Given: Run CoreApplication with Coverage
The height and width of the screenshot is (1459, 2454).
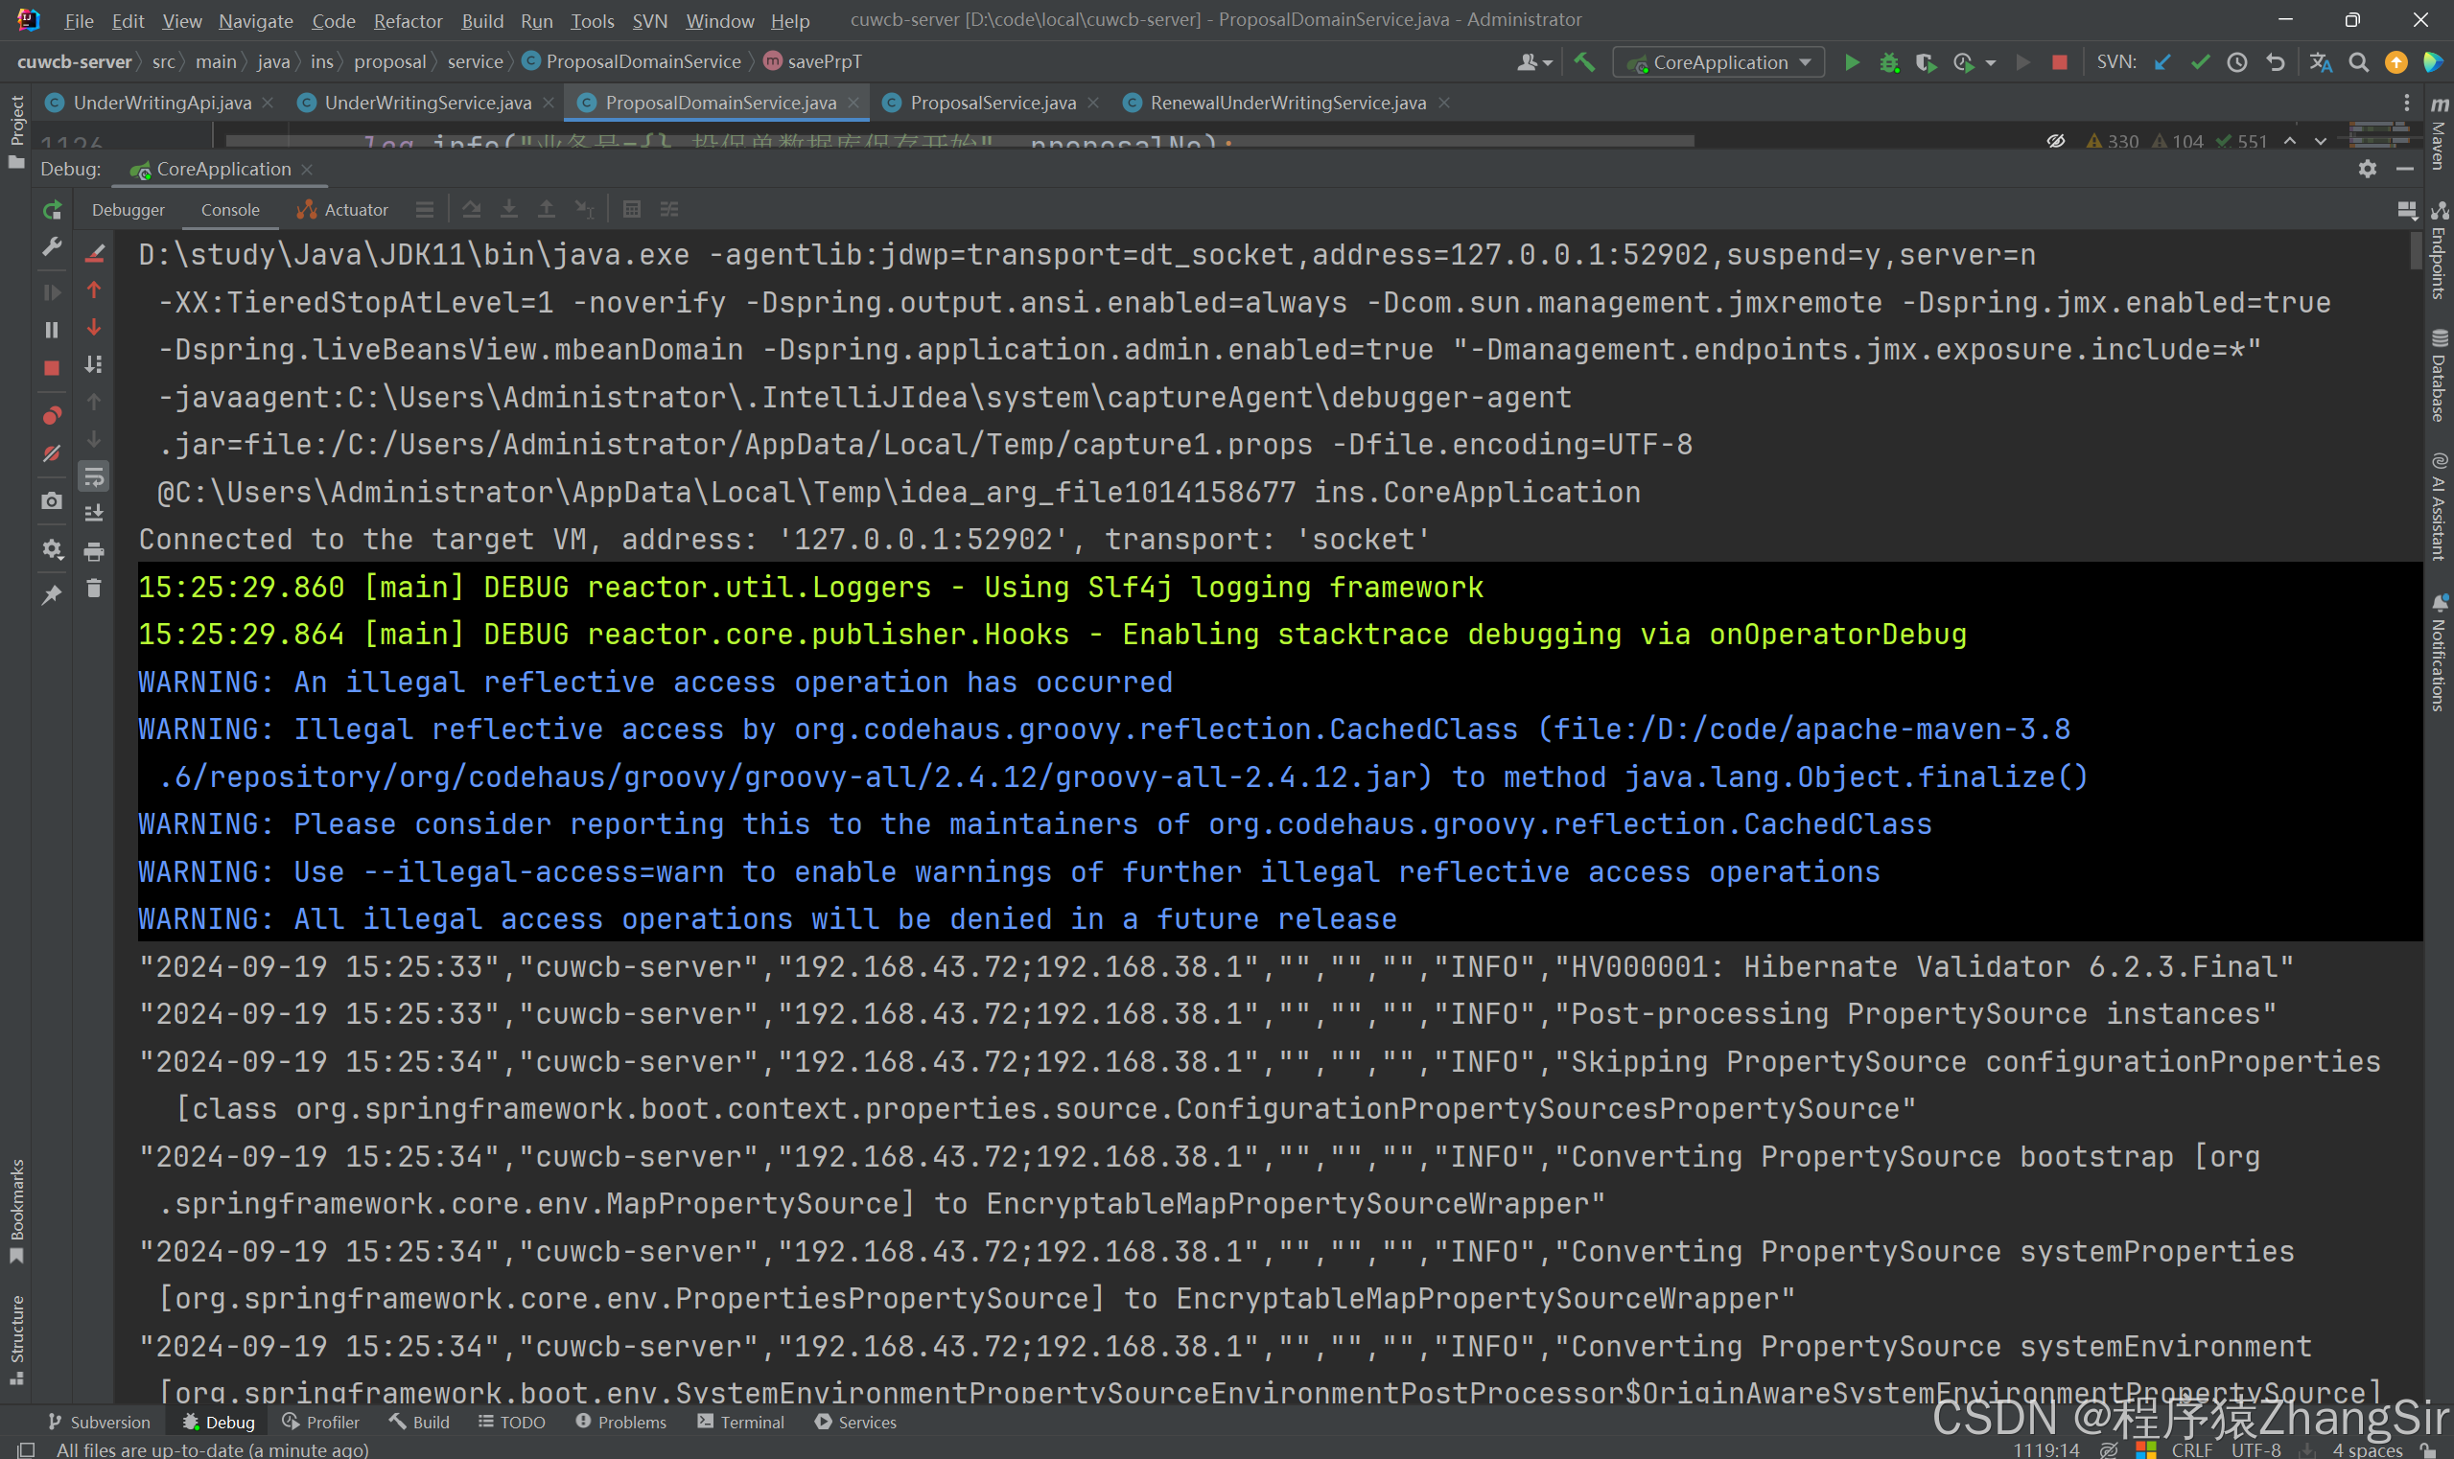Looking at the screenshot, I should click(x=1926, y=62).
